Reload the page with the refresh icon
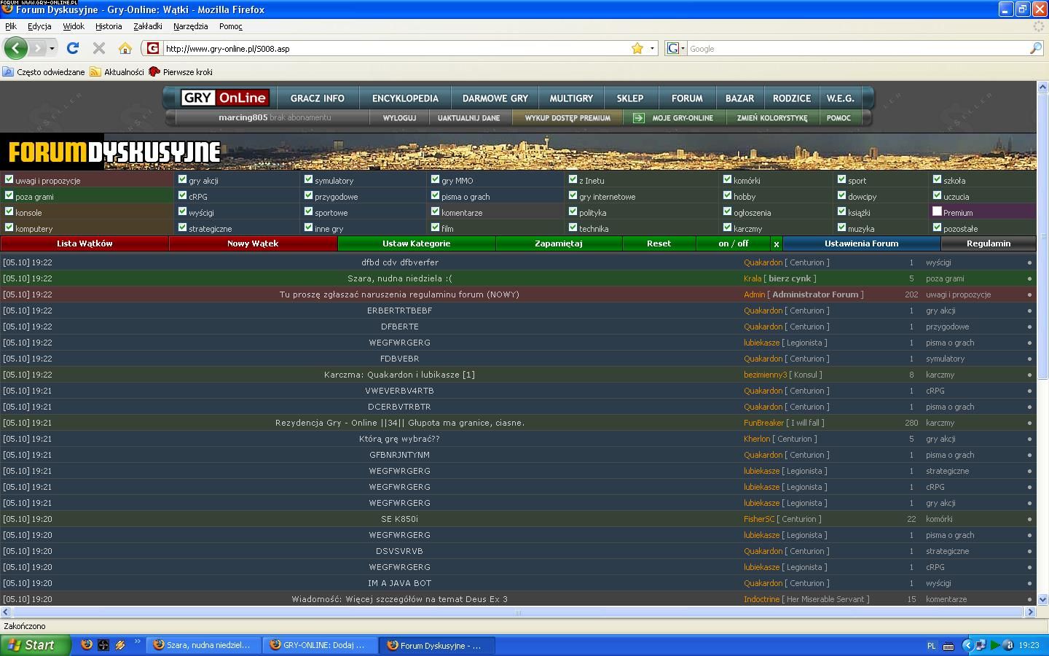This screenshot has width=1049, height=656. 72,49
